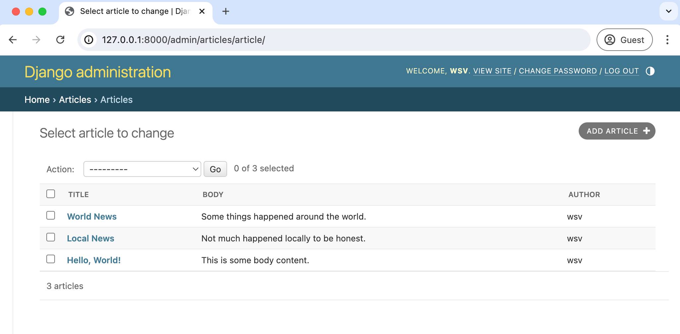Open a new browser tab
The width and height of the screenshot is (680, 334).
[226, 11]
